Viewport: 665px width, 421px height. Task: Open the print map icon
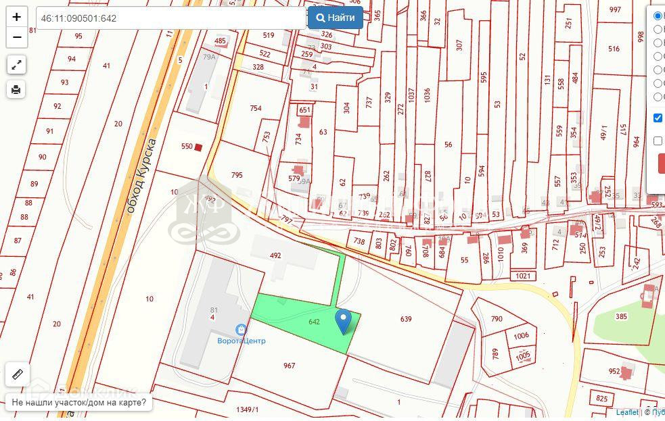(16, 89)
